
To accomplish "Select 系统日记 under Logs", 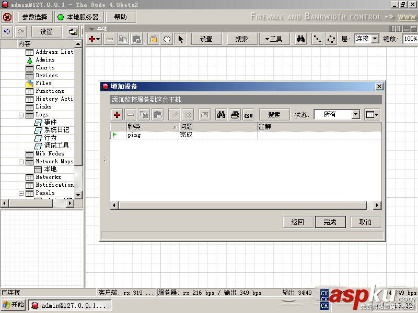I will (x=56, y=130).
